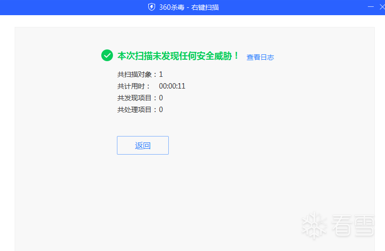Click the green checkmark success icon
The image size is (385, 251).
click(107, 55)
